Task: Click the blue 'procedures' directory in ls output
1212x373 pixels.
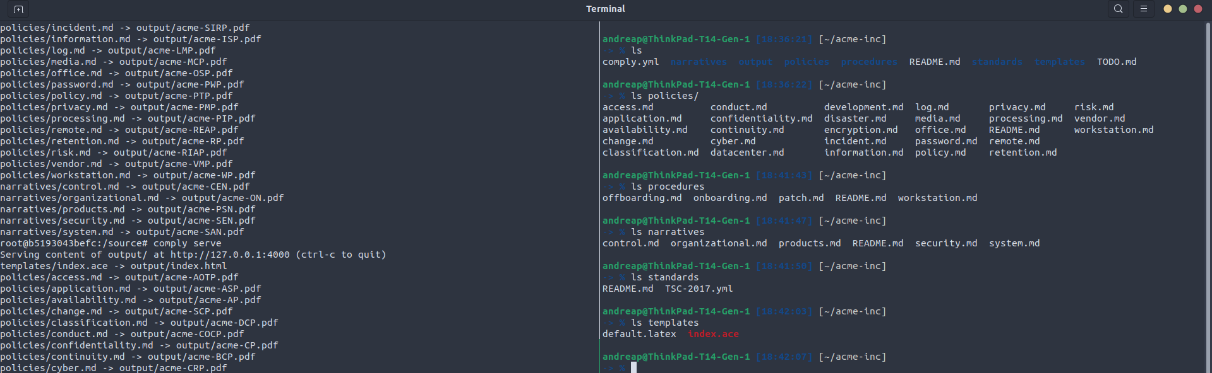Action: click(x=868, y=62)
